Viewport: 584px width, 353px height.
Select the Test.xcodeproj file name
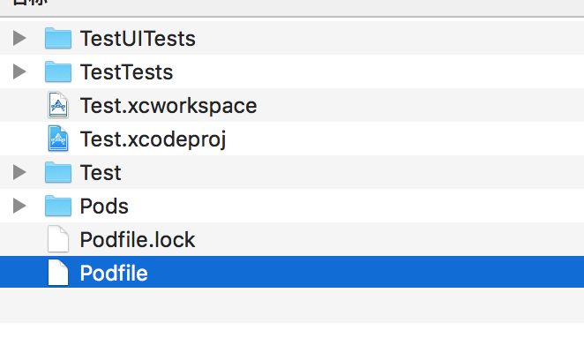153,139
